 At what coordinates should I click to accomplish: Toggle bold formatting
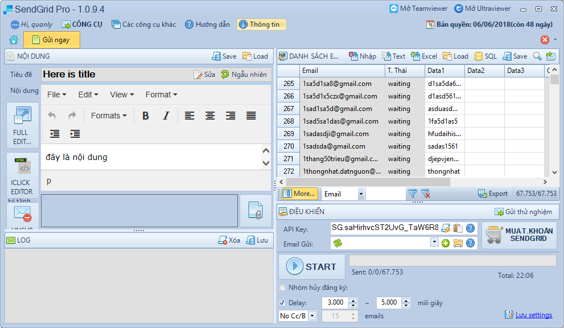145,116
